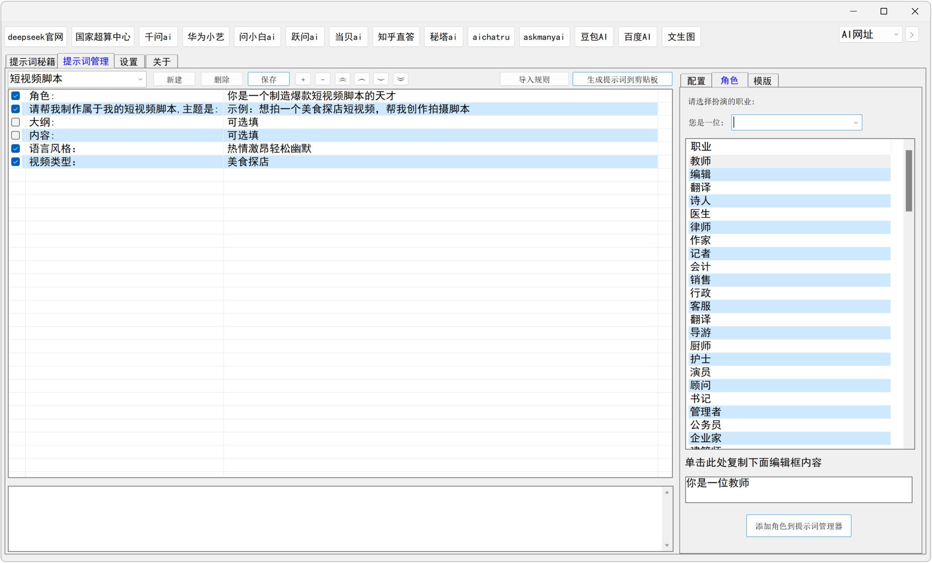The width and height of the screenshot is (932, 563).
Task: Select the 角色 tab in right panel
Action: 730,80
